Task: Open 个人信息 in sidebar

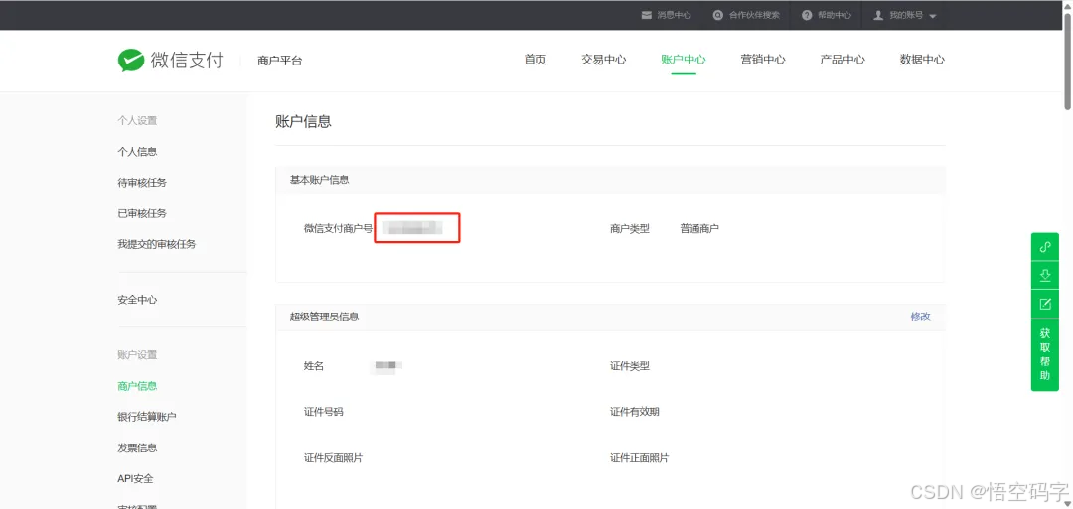Action: pyautogui.click(x=137, y=152)
